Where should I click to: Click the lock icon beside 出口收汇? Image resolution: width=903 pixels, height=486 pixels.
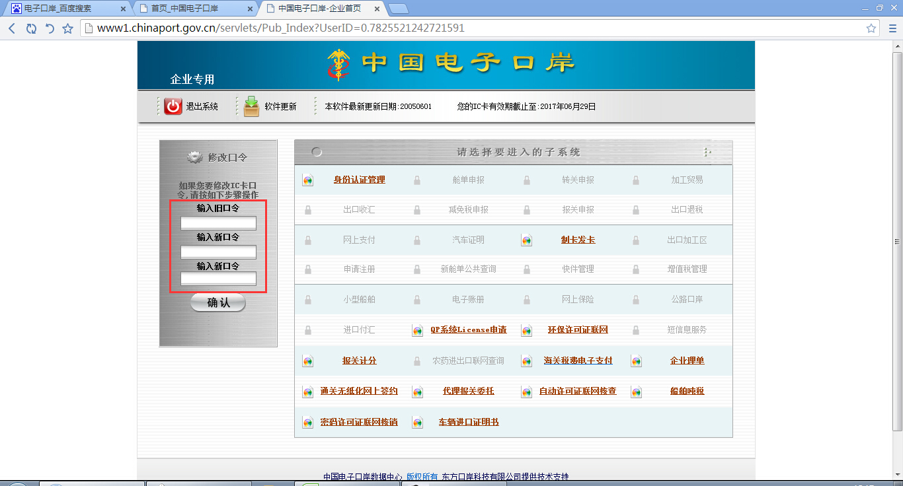[x=307, y=210]
